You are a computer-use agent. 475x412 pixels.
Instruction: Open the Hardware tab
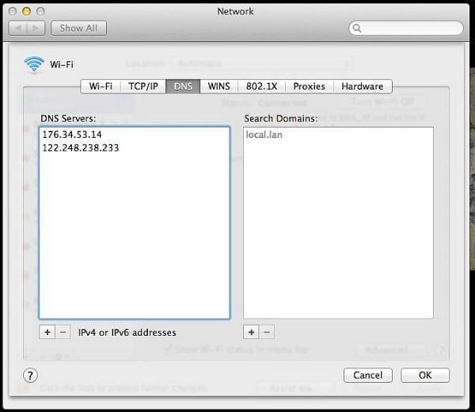point(363,86)
